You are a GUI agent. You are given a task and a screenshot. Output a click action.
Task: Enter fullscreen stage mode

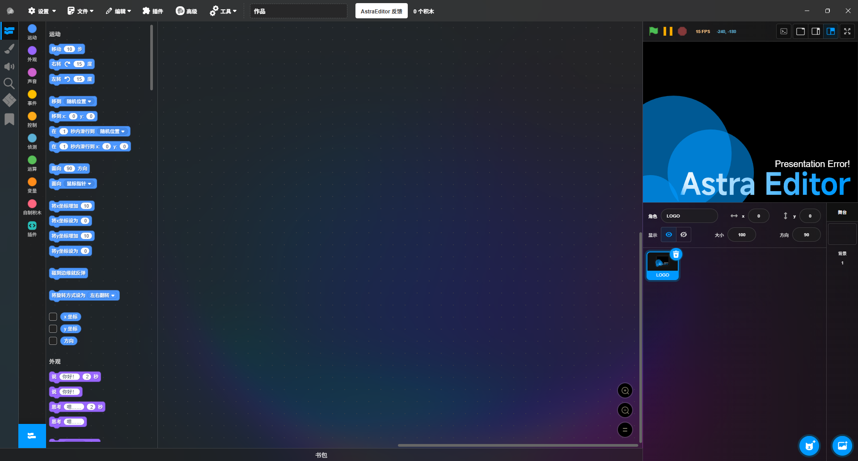[847, 31]
